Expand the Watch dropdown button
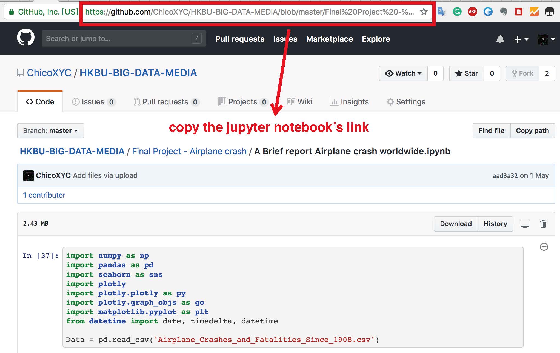 pyautogui.click(x=403, y=73)
